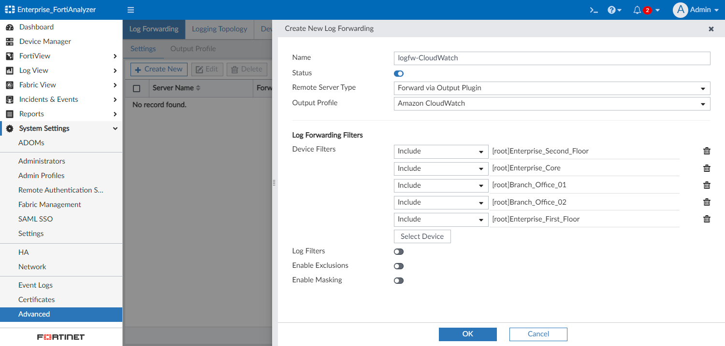Remove the Branch_Office_01 filter using trash icon
The width and height of the screenshot is (725, 346).
[707, 185]
